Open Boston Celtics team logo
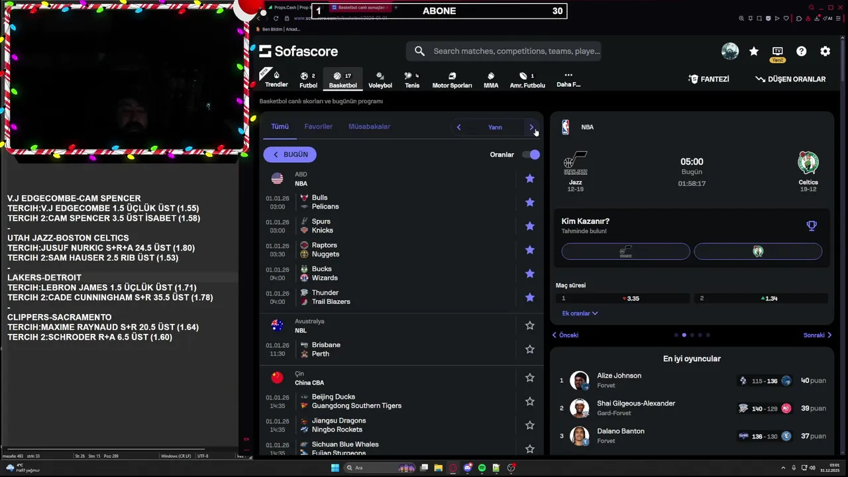Image resolution: width=848 pixels, height=477 pixels. (808, 163)
